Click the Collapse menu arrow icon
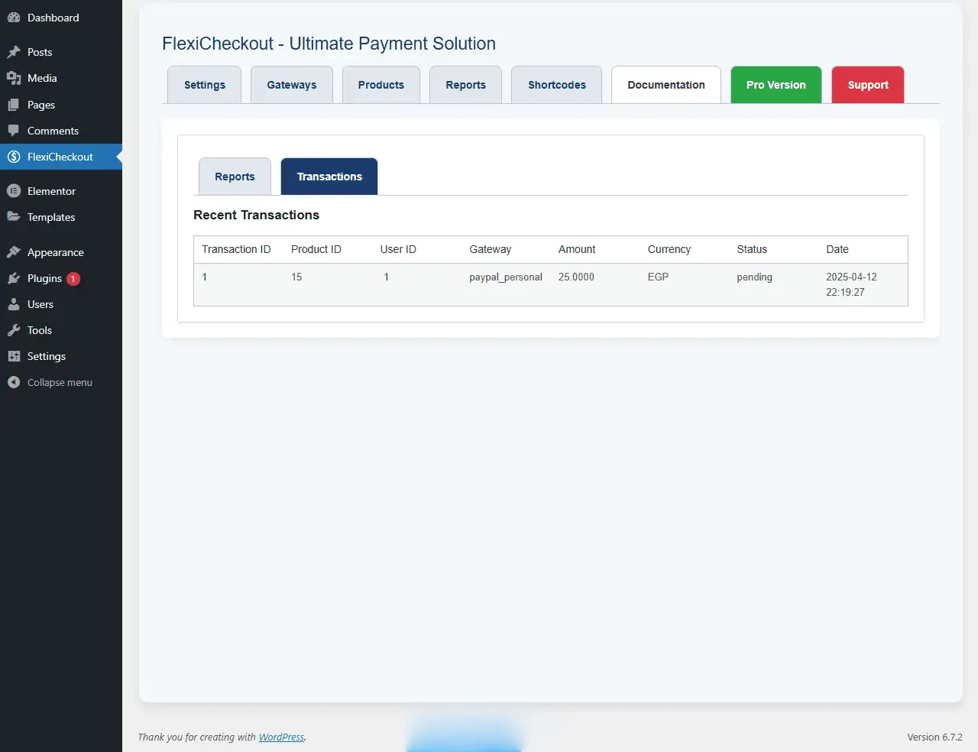The height and width of the screenshot is (752, 978). click(14, 382)
